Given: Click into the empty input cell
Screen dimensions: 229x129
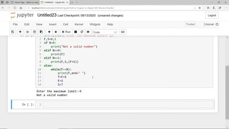Looking at the screenshot, I should pyautogui.click(x=128, y=104).
